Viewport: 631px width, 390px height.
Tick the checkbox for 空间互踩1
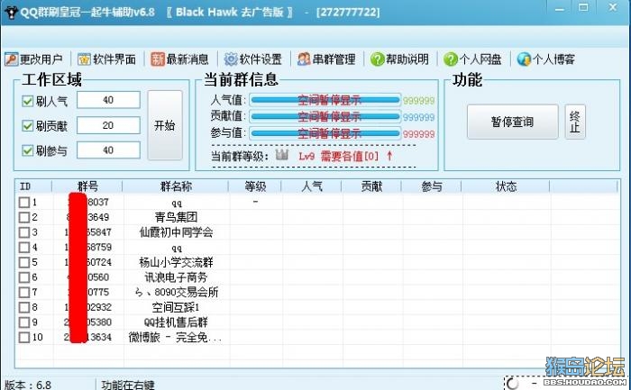(x=24, y=307)
